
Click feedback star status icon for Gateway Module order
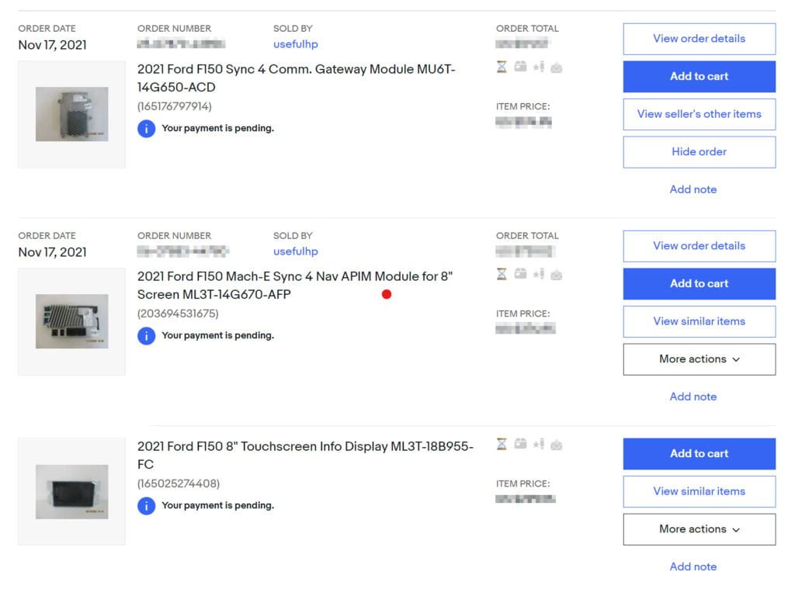click(539, 67)
